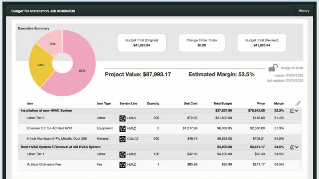The image size is (319, 179).
Task: Toggle the Budget In Draft lock icon
Action: [272, 68]
